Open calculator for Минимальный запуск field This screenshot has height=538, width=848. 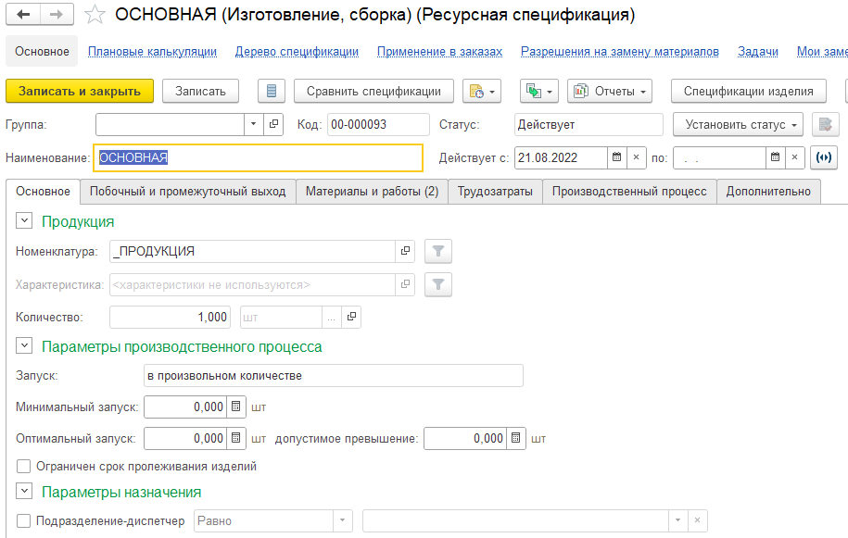point(235,407)
